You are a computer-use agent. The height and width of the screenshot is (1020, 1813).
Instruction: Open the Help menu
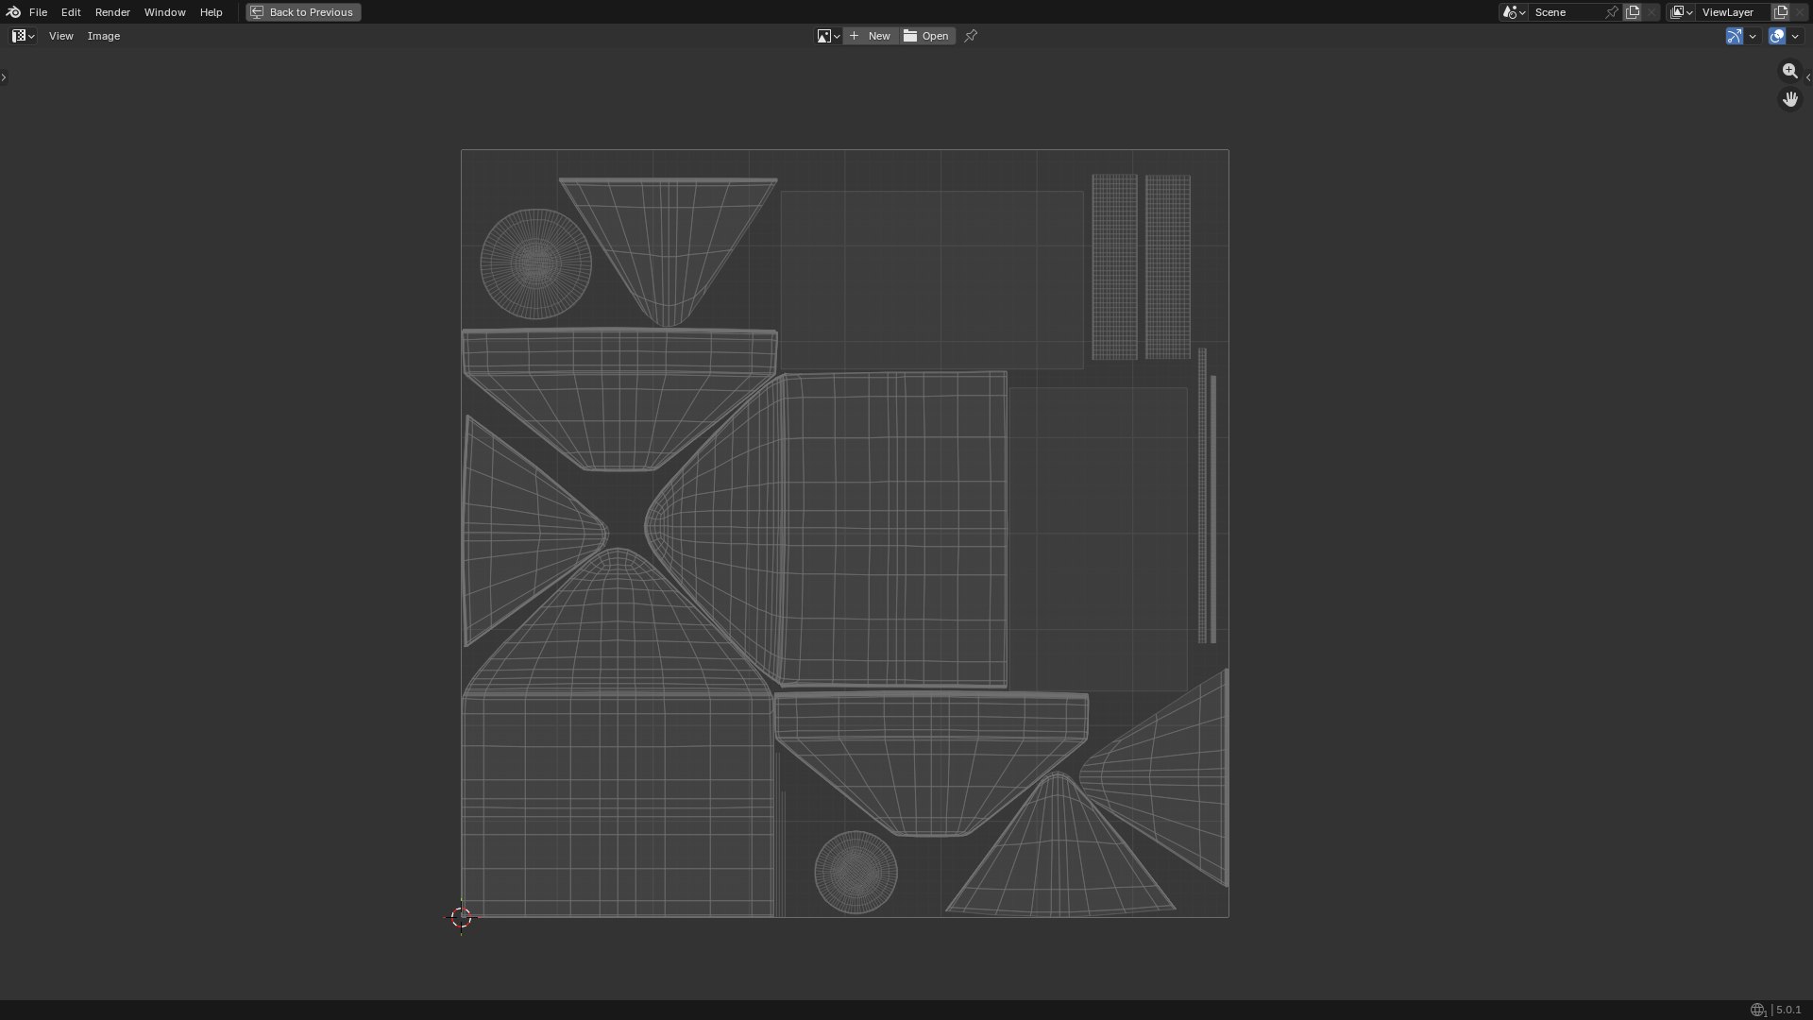tap(211, 12)
